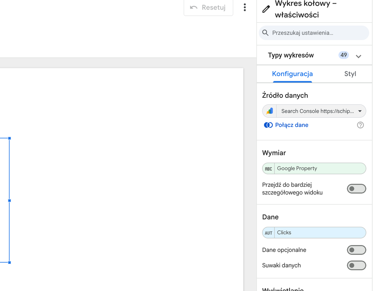
Task: Click the AUT aggregation icon on Clicks
Action: click(268, 233)
